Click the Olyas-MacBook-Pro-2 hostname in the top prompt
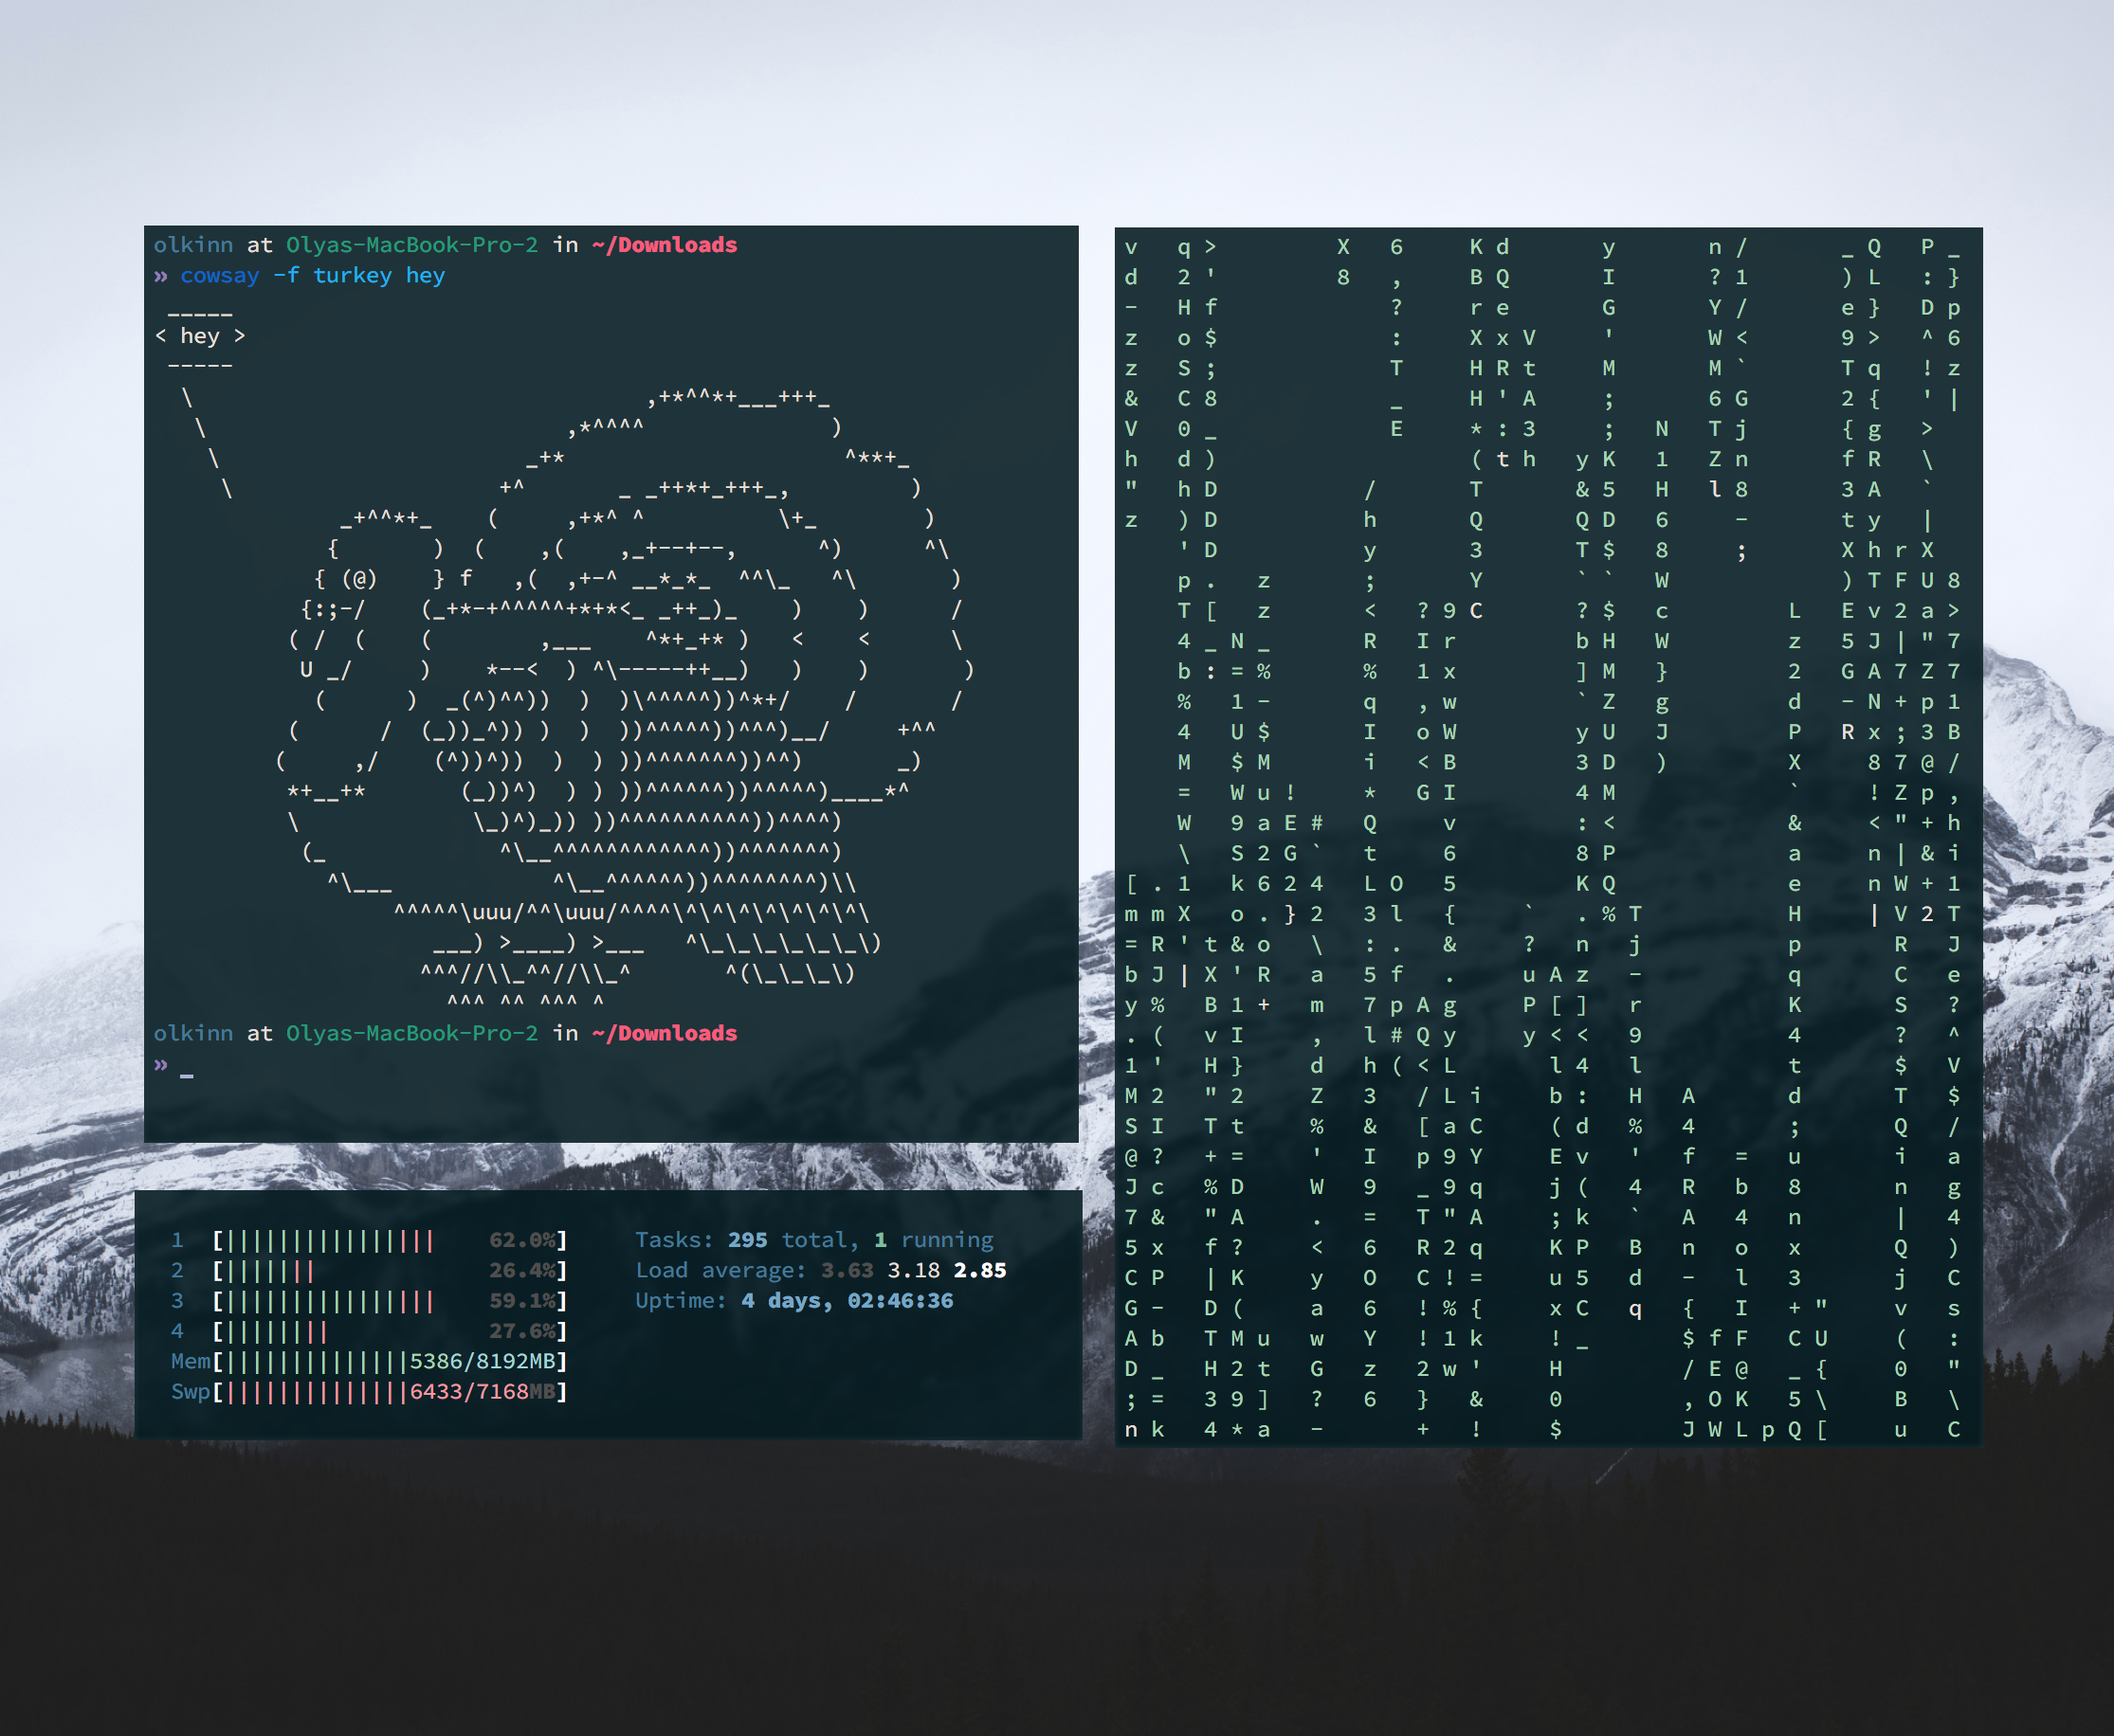Viewport: 2114px width, 1736px height. tap(411, 245)
